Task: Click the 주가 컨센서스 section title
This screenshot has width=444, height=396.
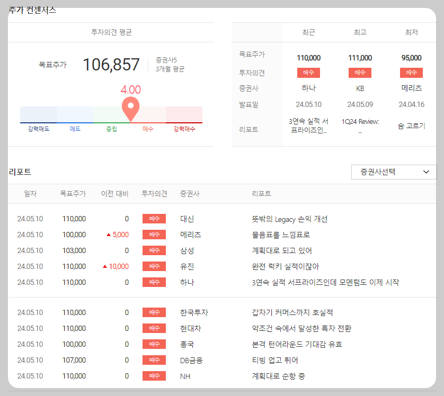Action: [32, 10]
